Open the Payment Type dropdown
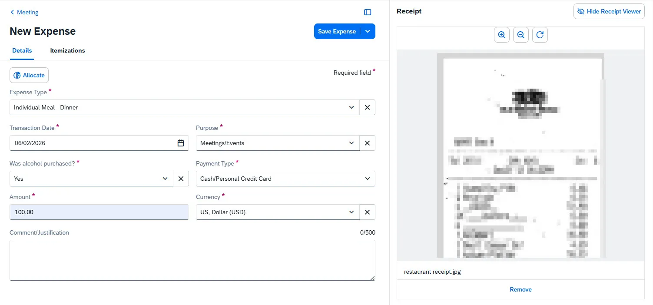Viewport: 653px width, 305px height. click(x=368, y=179)
